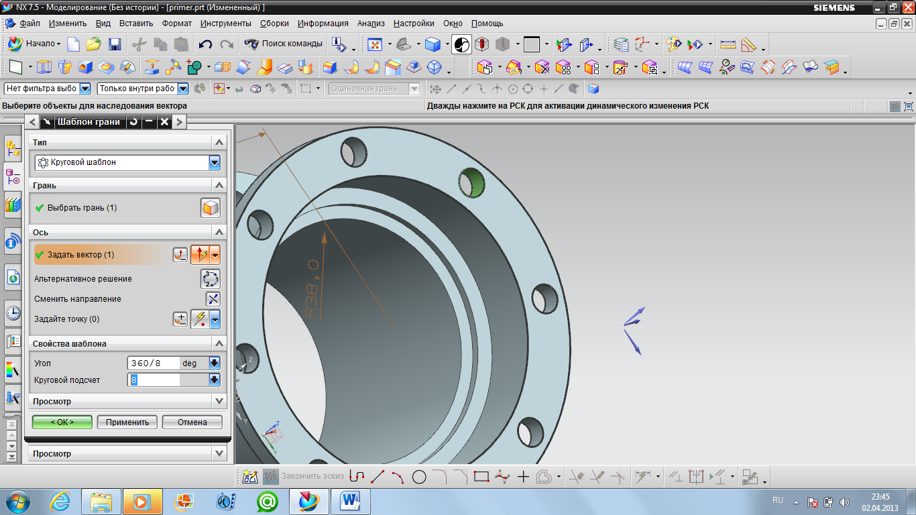Open the Файл menu

30,23
